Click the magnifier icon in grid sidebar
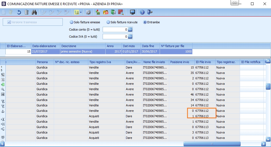271x147 pixels. (3, 89)
